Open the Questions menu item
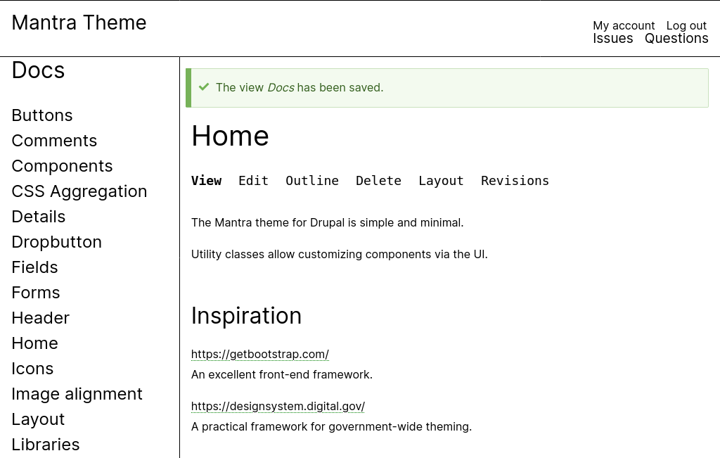Image resolution: width=720 pixels, height=458 pixels. [x=676, y=38]
